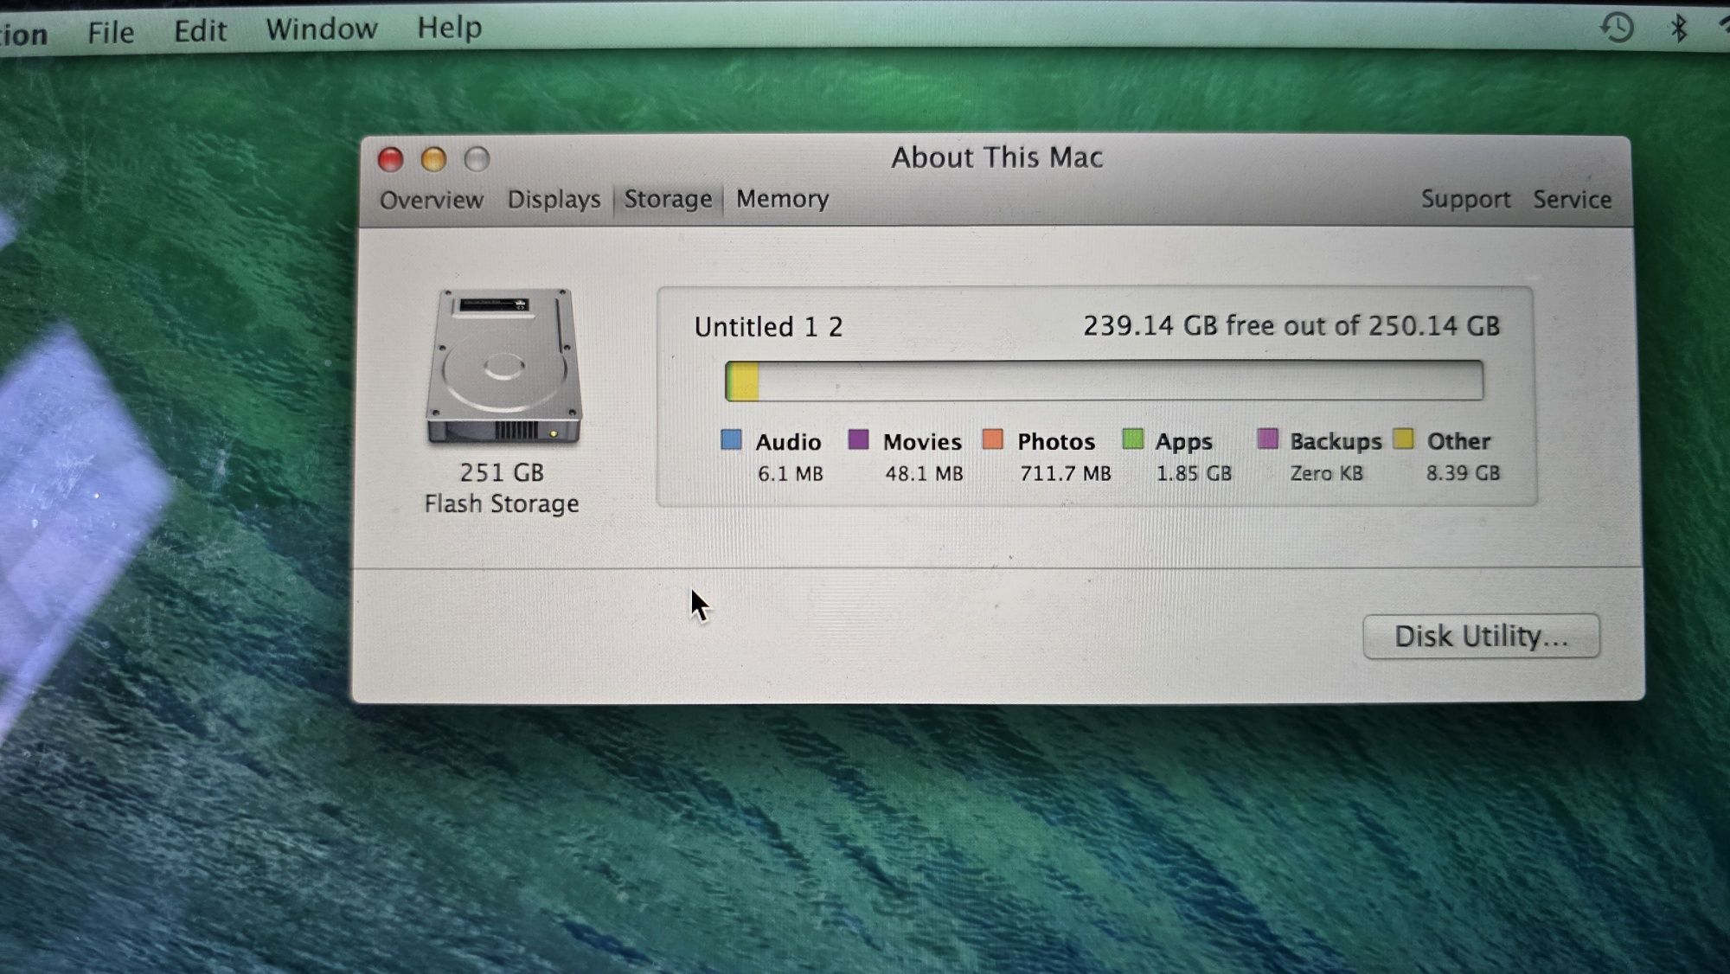Click the Audio category label
Screen dimensions: 1730x974
788,442
